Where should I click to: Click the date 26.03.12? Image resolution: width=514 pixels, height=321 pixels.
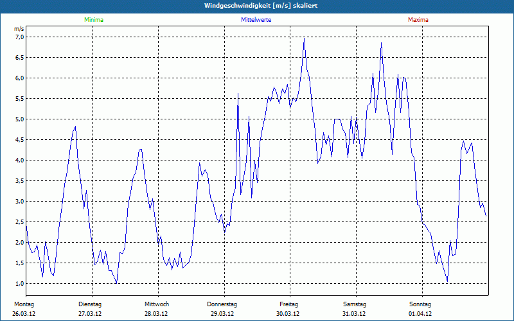pos(24,314)
